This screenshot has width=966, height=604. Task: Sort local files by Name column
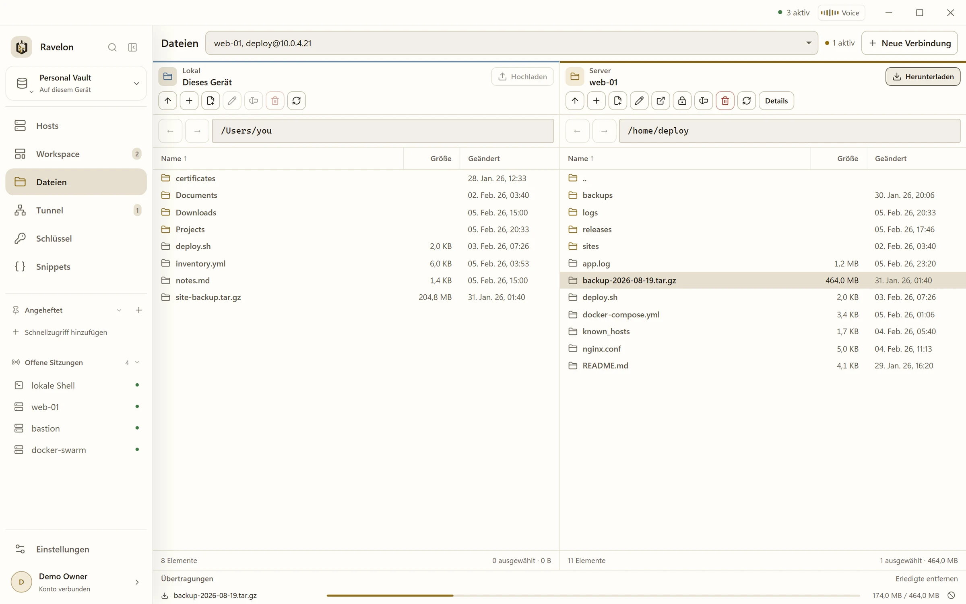tap(174, 158)
